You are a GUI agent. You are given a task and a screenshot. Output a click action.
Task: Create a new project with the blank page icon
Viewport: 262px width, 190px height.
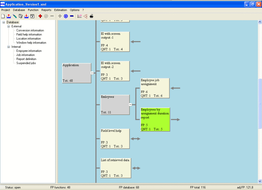3,16
